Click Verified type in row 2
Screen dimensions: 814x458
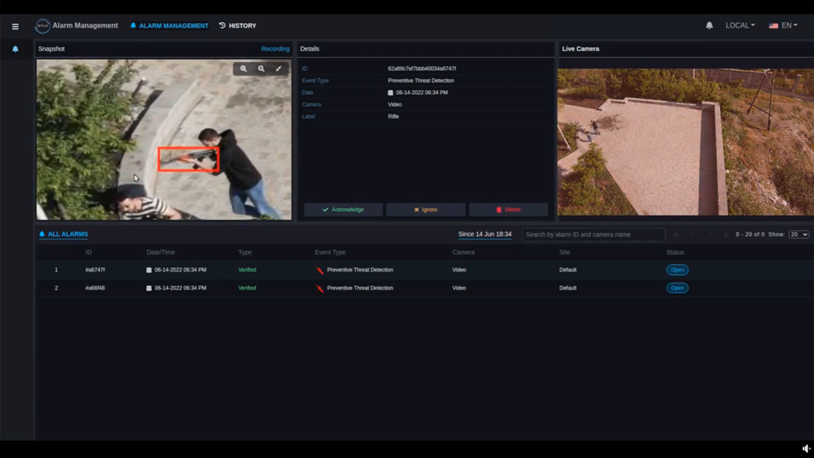coord(247,288)
